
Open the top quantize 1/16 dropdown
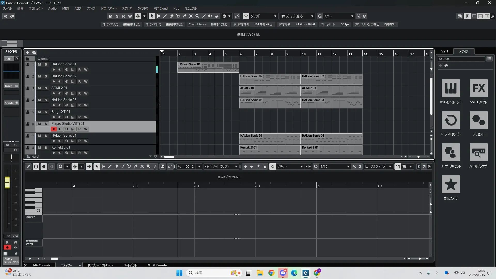(x=352, y=16)
